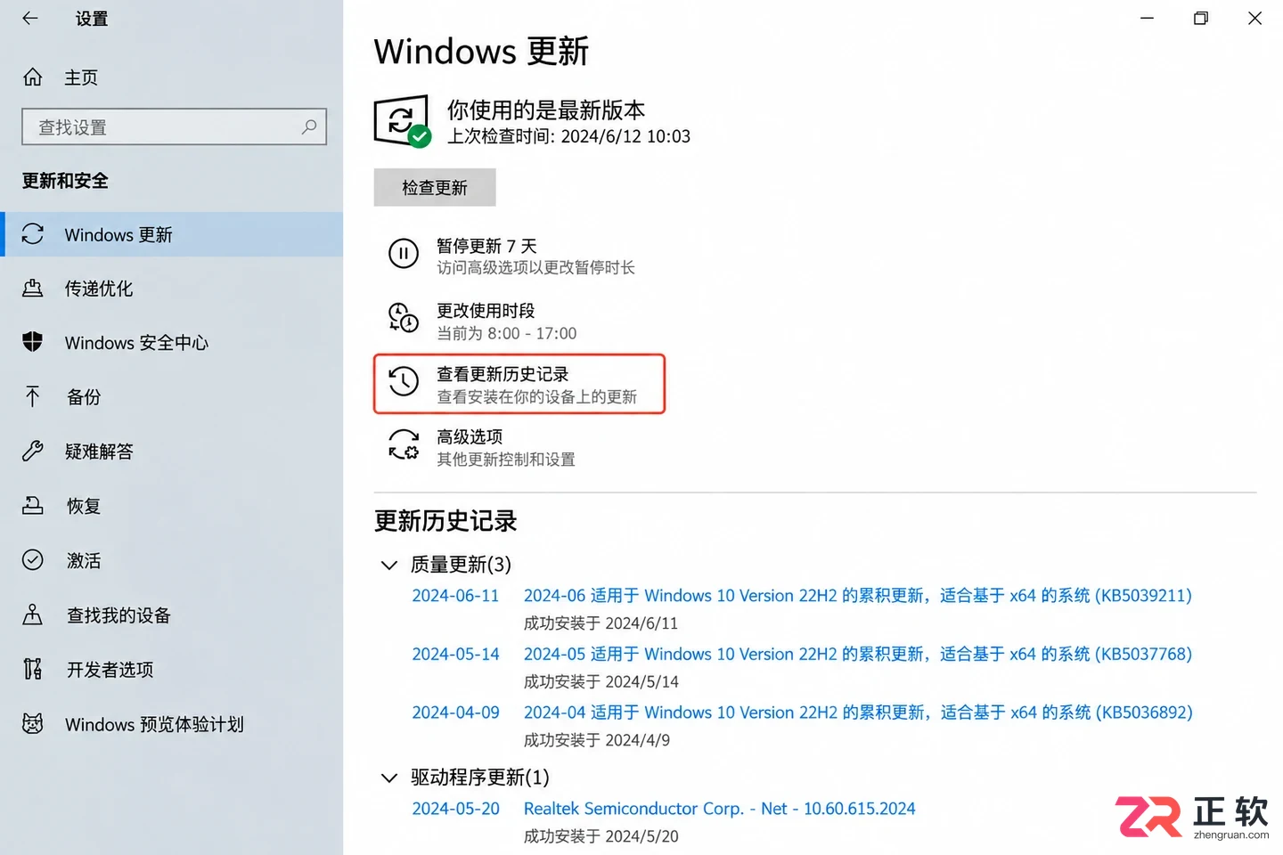The width and height of the screenshot is (1283, 855).
Task: Click the 开发者选项 tools icon
Action: click(33, 669)
